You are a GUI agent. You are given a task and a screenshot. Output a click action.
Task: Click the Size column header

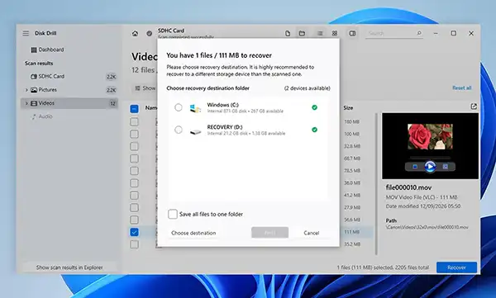348,108
